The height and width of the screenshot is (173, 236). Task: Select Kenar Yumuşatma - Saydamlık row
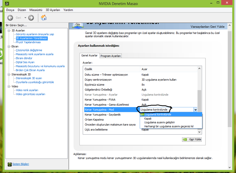[x=112, y=115]
